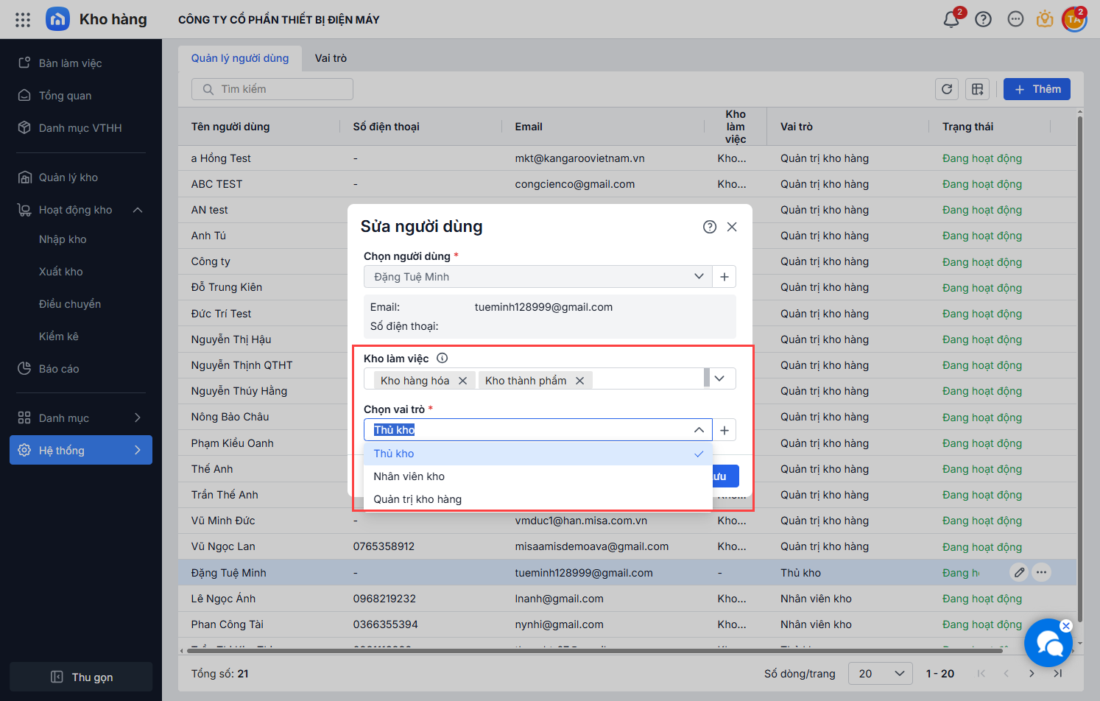
Task: Open the app launcher grid
Action: tap(23, 20)
